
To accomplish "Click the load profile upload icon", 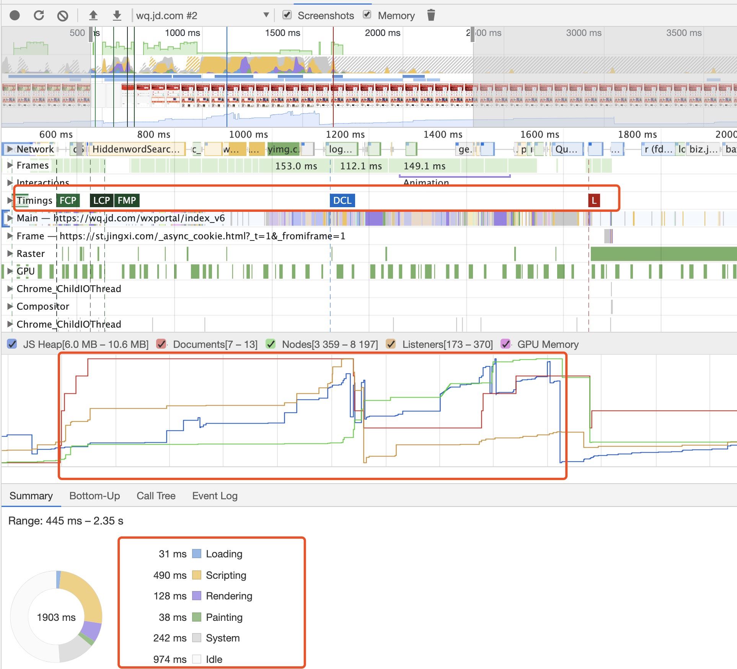I will 93,16.
